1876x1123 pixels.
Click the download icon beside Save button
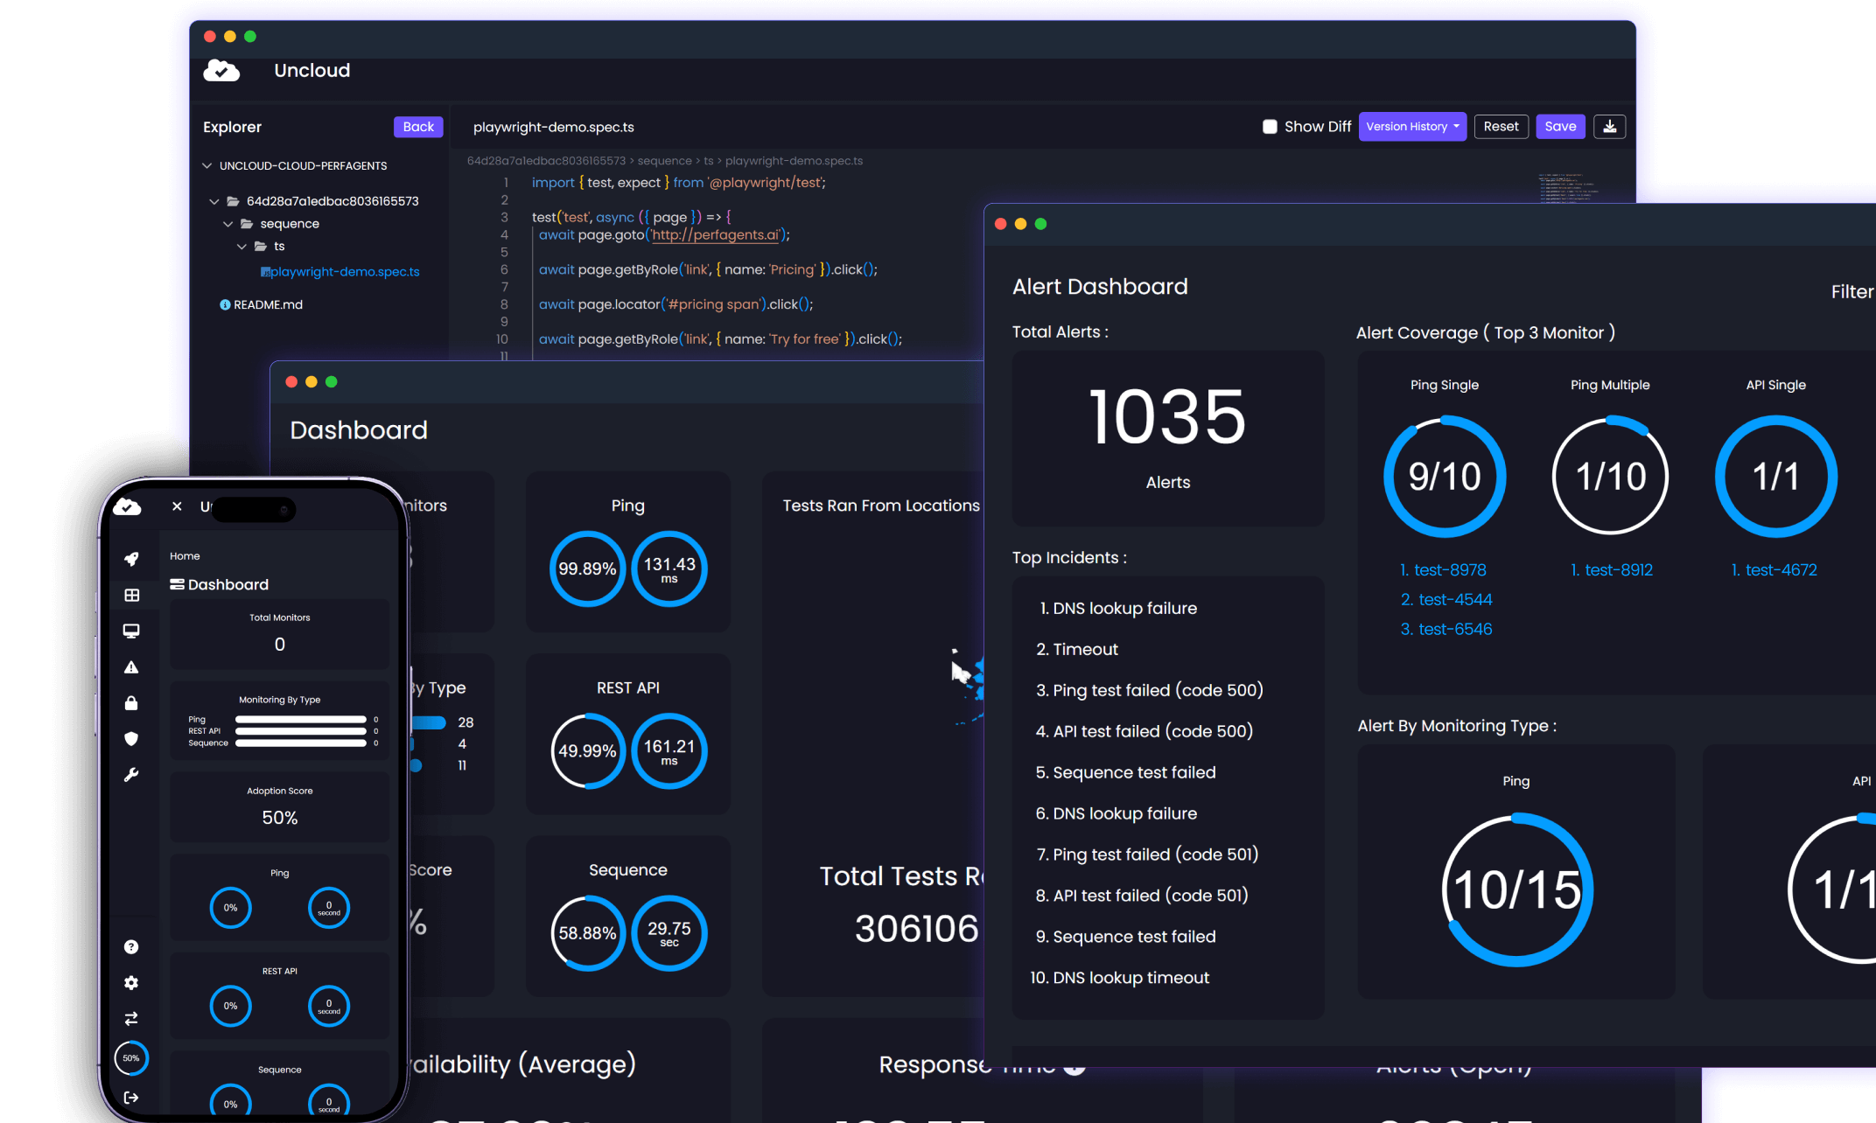click(1609, 126)
